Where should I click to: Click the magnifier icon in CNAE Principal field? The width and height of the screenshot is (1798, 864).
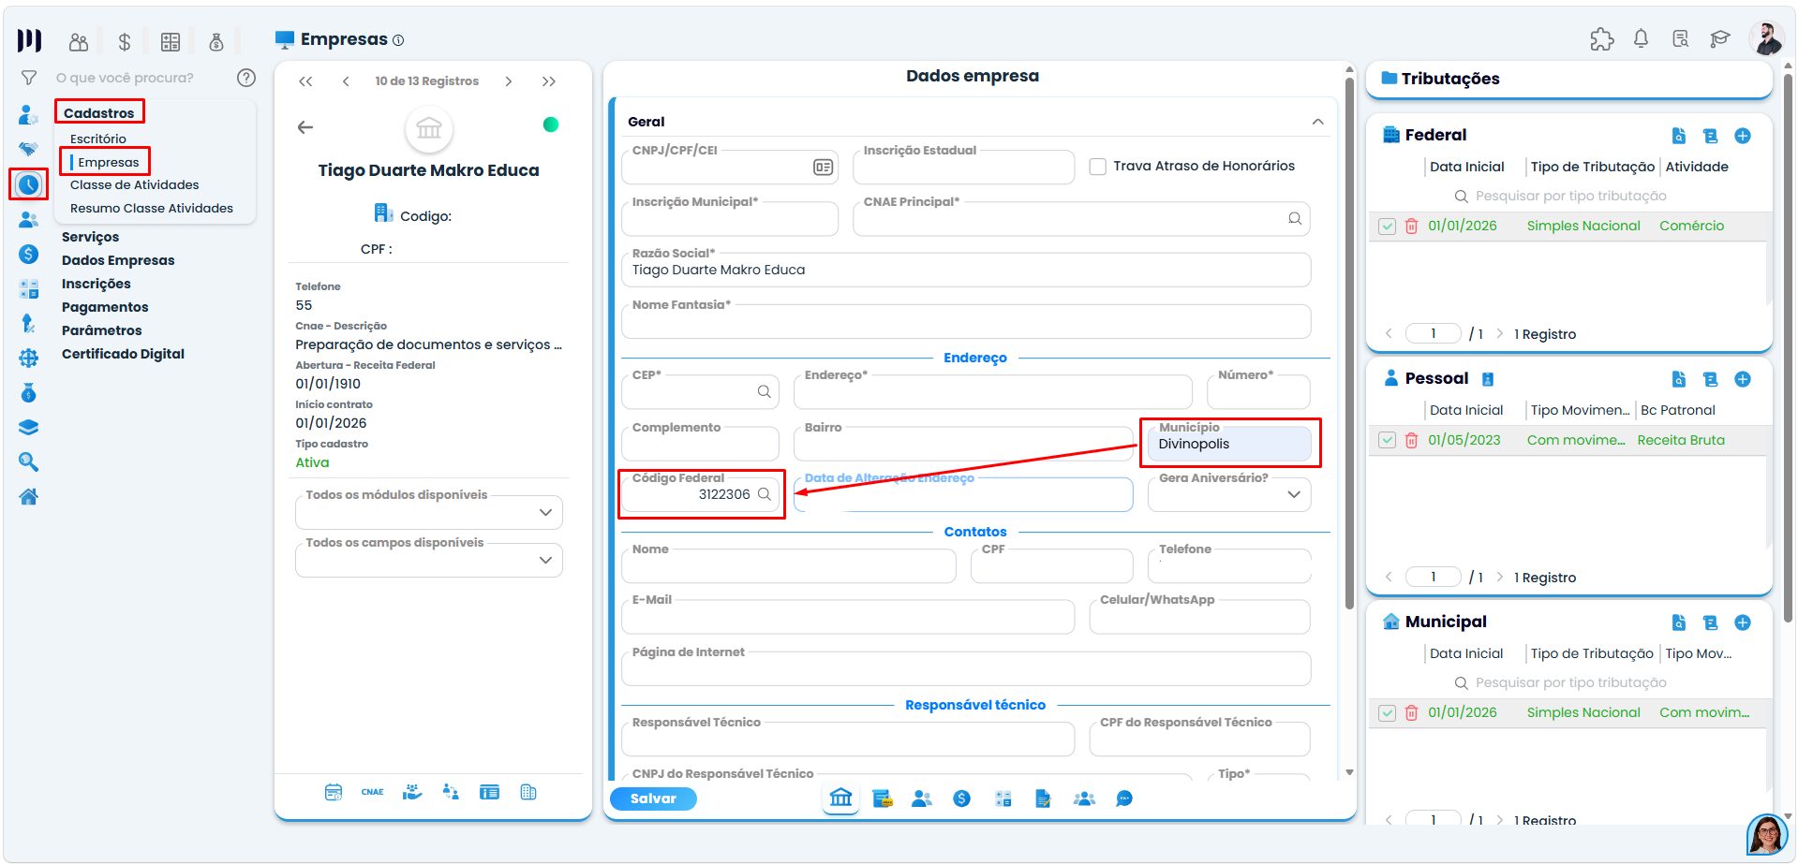(x=1295, y=218)
